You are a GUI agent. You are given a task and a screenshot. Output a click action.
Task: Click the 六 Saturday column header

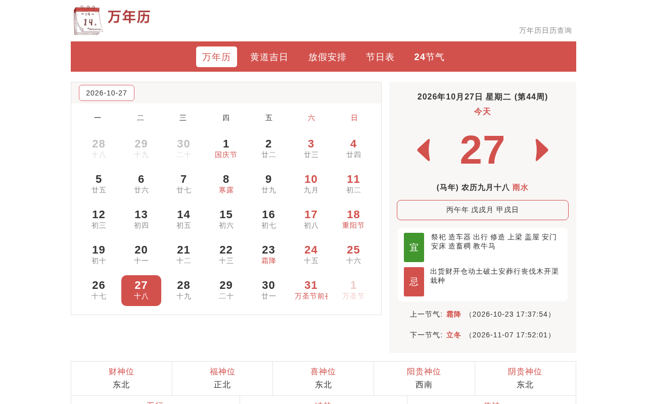tap(311, 118)
